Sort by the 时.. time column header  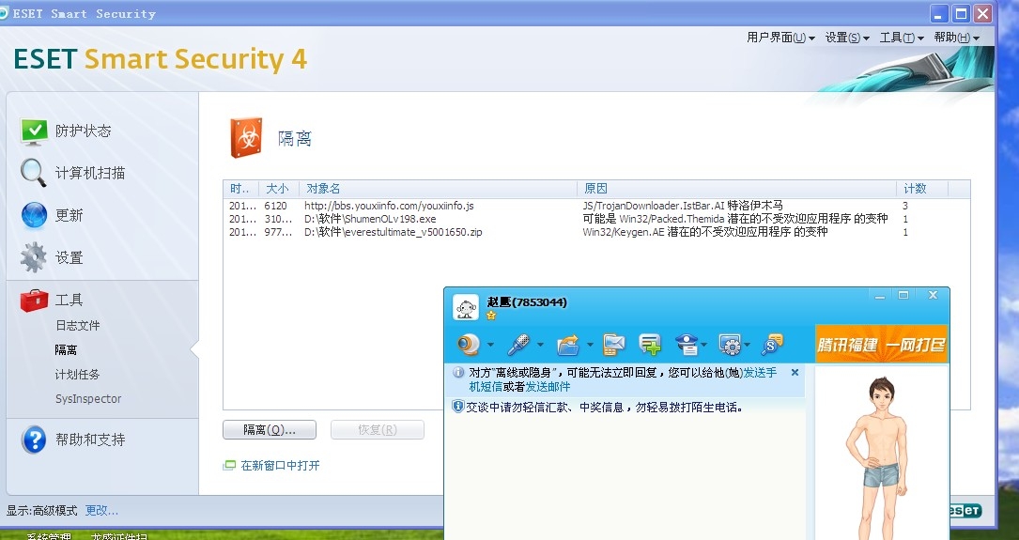coord(241,189)
